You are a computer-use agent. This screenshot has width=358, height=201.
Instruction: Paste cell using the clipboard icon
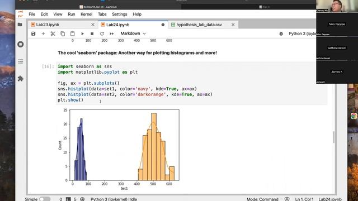click(x=72, y=33)
